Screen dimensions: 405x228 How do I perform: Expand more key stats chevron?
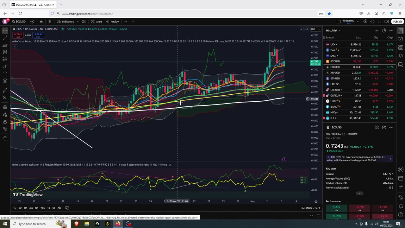pyautogui.click(x=359, y=193)
